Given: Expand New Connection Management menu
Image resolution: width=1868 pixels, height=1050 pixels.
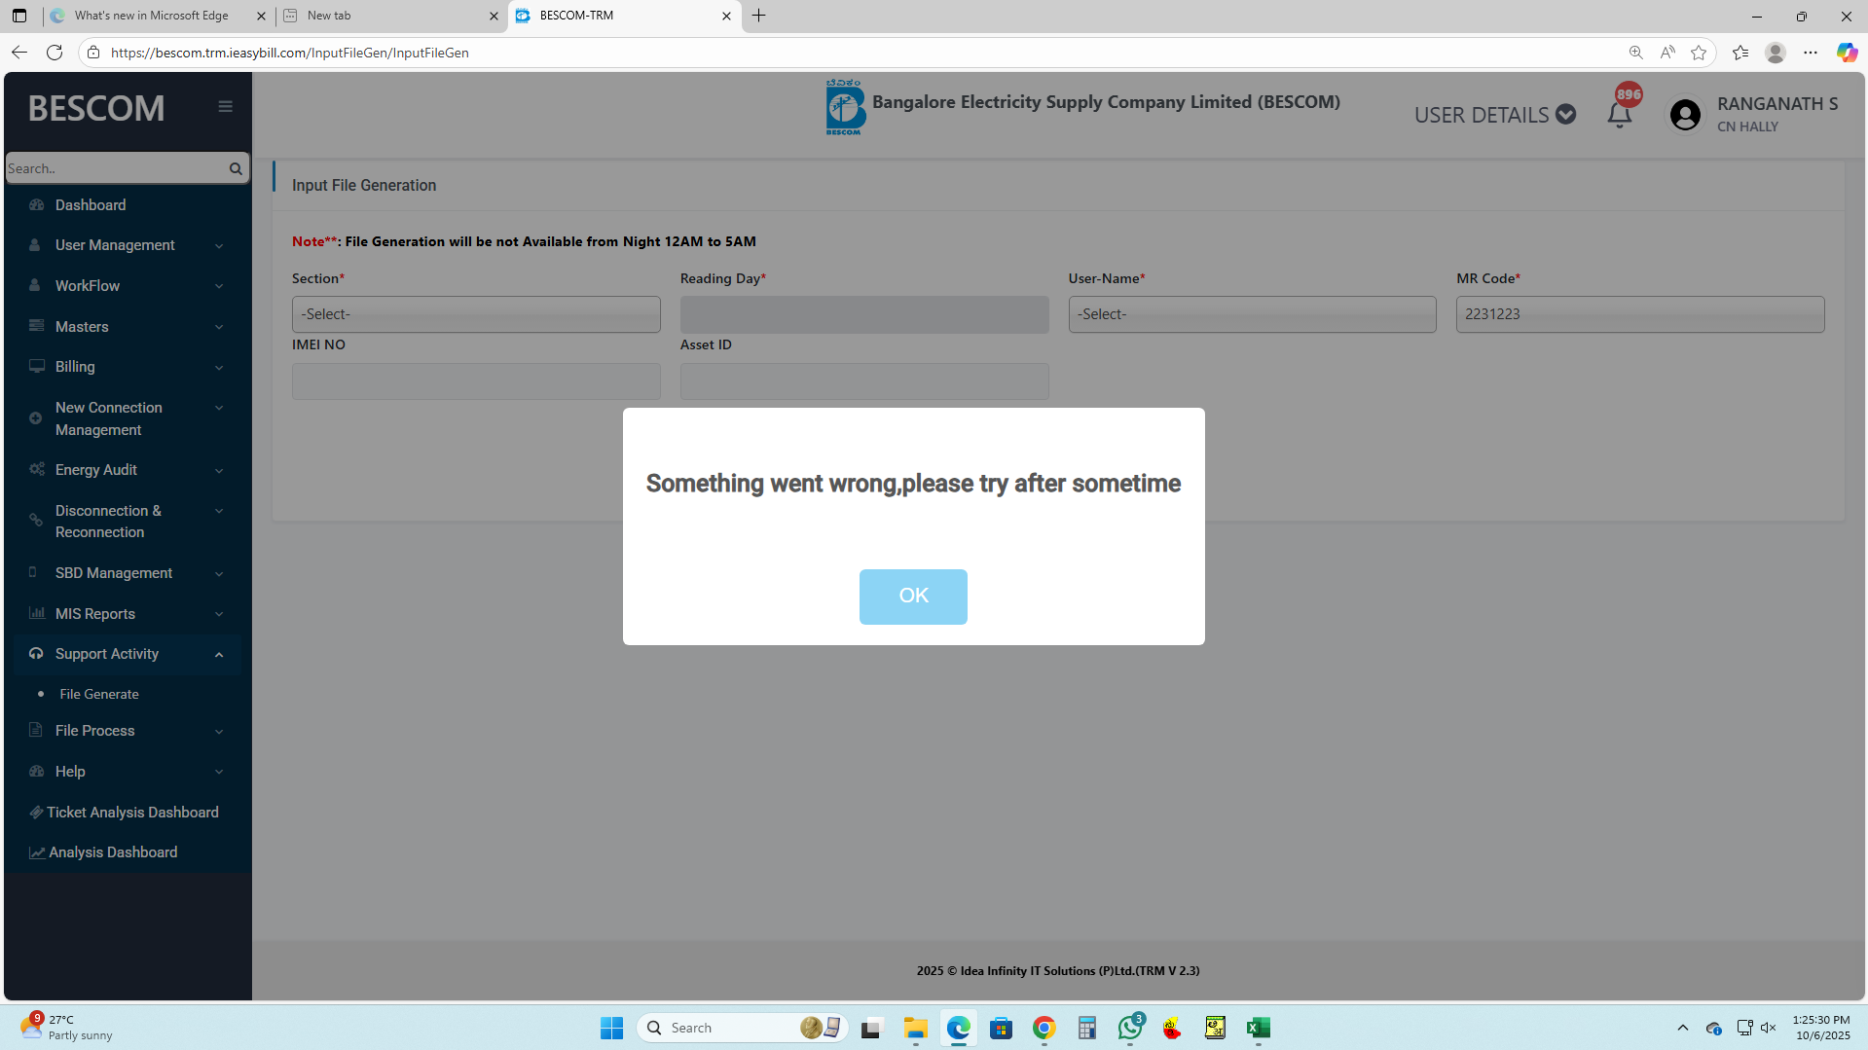Looking at the screenshot, I should pos(128,418).
